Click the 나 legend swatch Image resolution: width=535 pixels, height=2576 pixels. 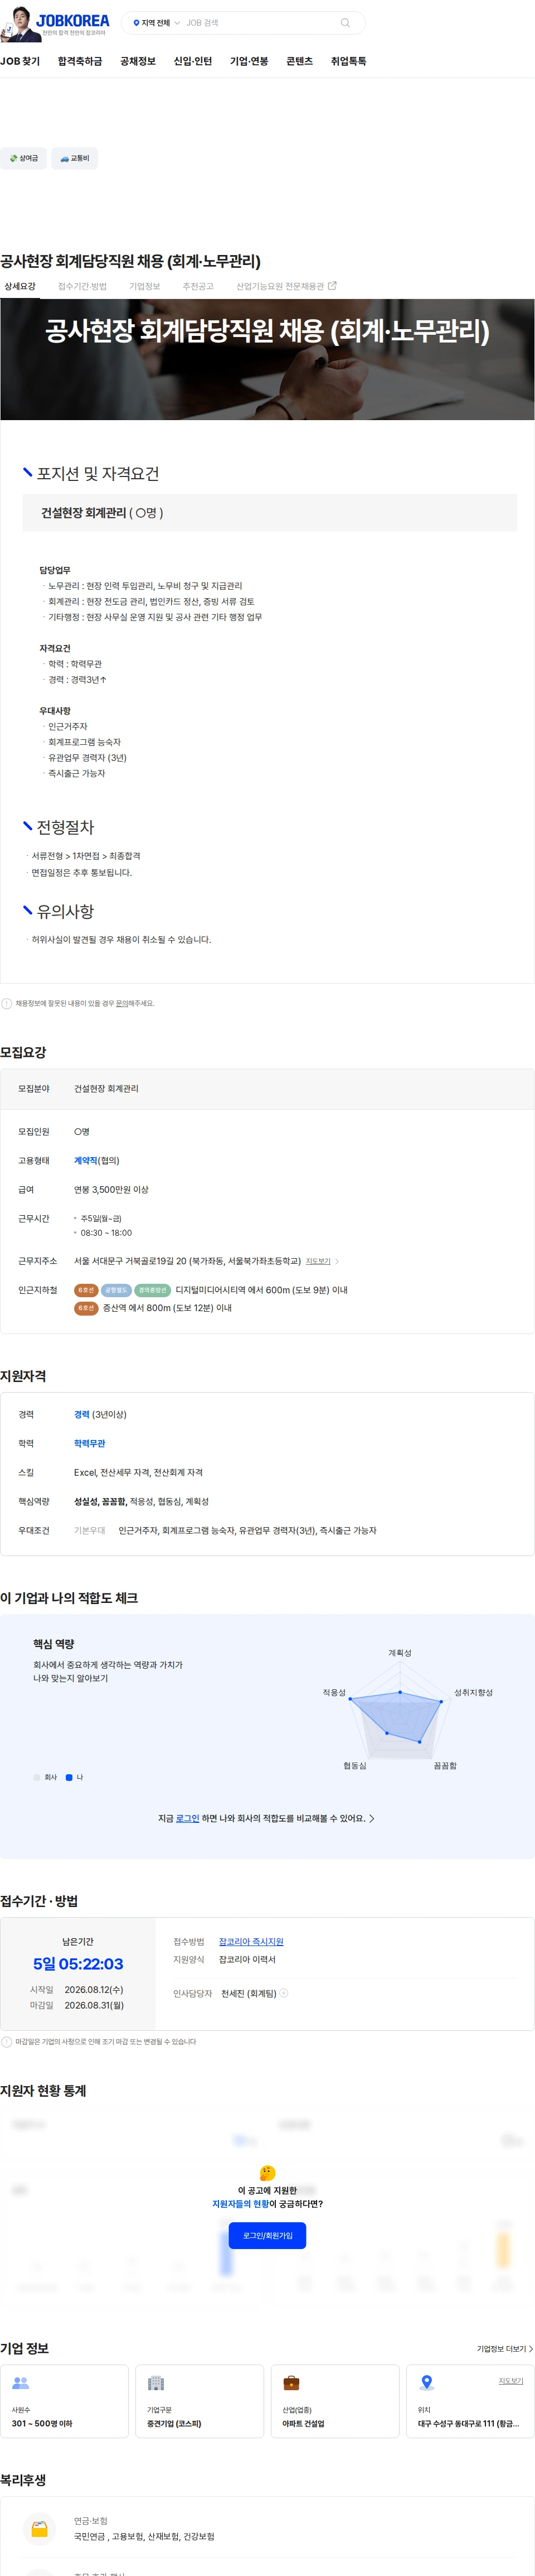point(69,1778)
